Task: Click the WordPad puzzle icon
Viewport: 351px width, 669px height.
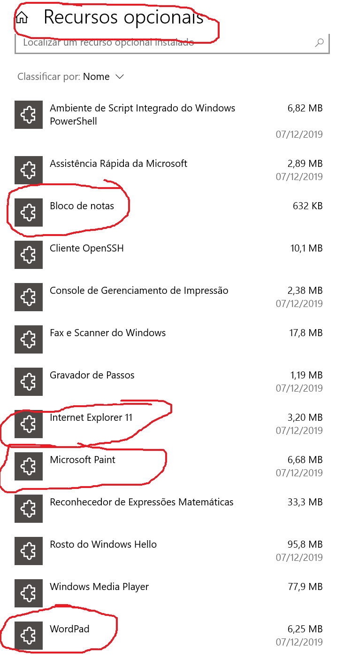Action: [29, 636]
